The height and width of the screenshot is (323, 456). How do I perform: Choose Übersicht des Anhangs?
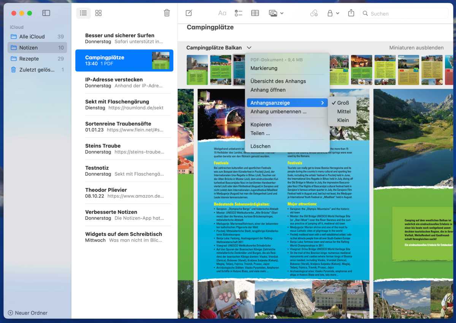click(x=287, y=81)
